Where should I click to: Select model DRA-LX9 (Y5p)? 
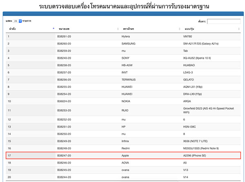(x=192, y=94)
